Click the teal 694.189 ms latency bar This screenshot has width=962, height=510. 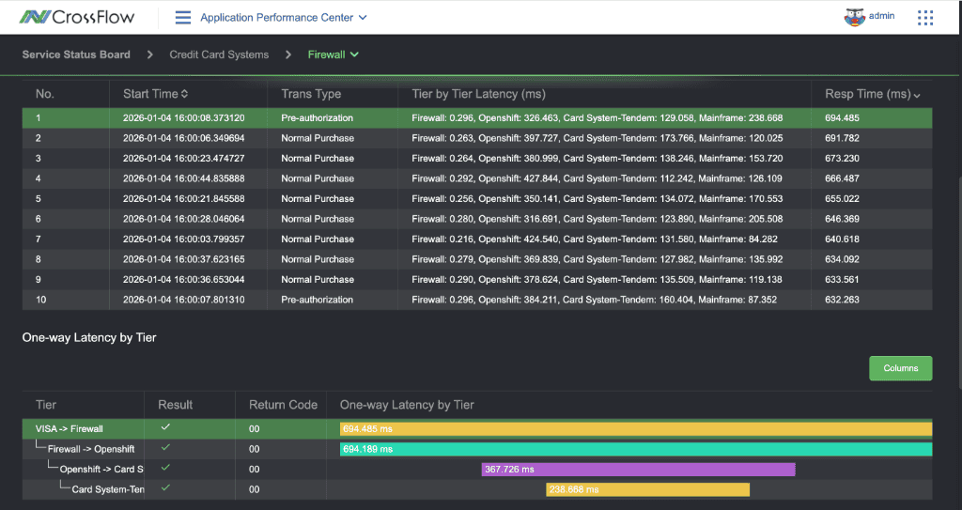click(635, 449)
